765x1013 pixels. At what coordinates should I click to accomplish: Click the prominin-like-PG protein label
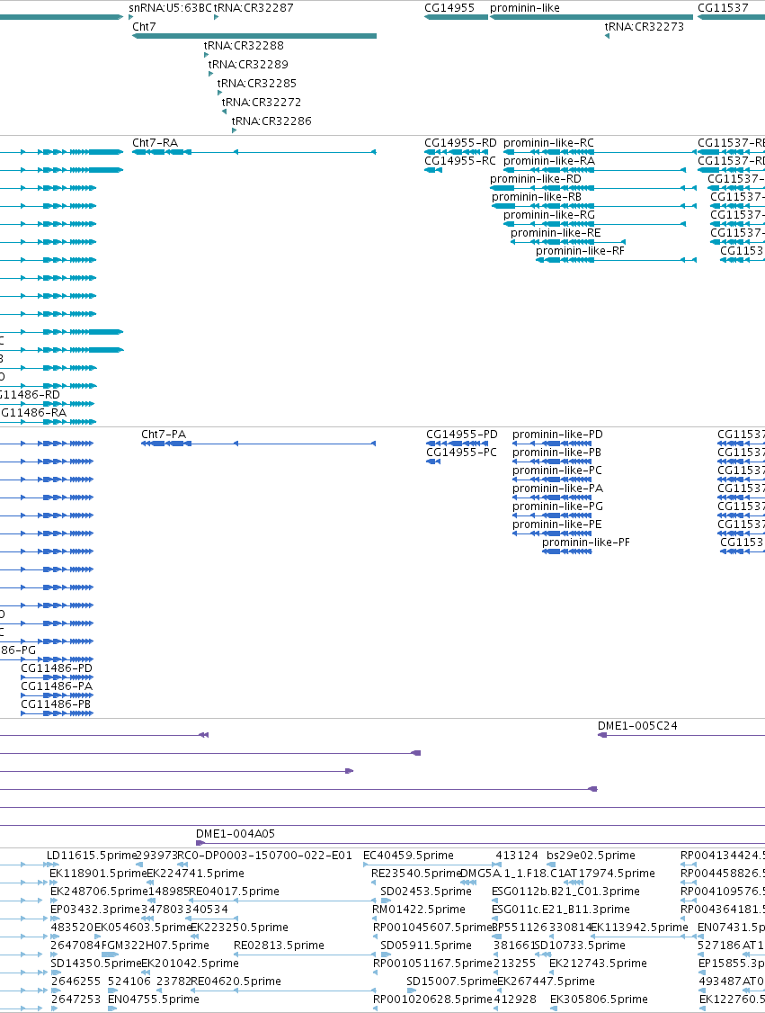click(x=557, y=506)
